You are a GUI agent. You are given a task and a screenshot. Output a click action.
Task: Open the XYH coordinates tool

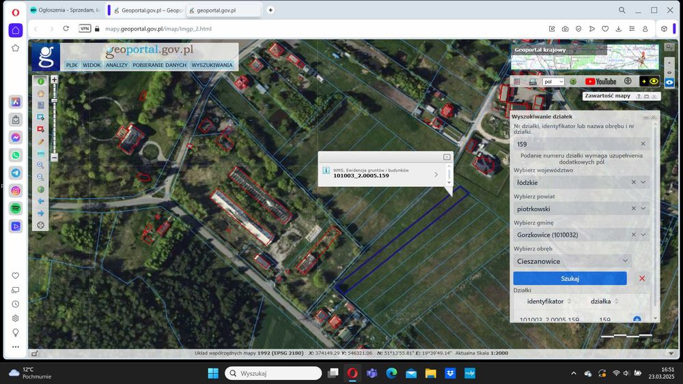[40, 153]
